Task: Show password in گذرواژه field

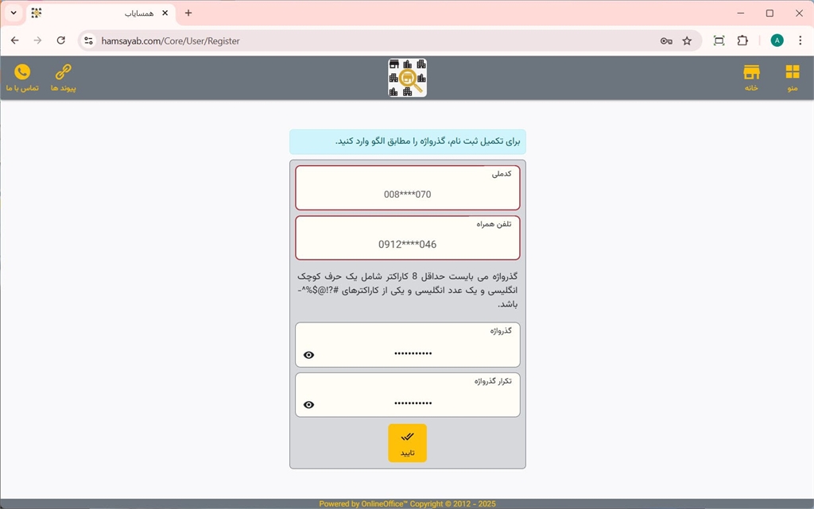Action: pyautogui.click(x=309, y=355)
